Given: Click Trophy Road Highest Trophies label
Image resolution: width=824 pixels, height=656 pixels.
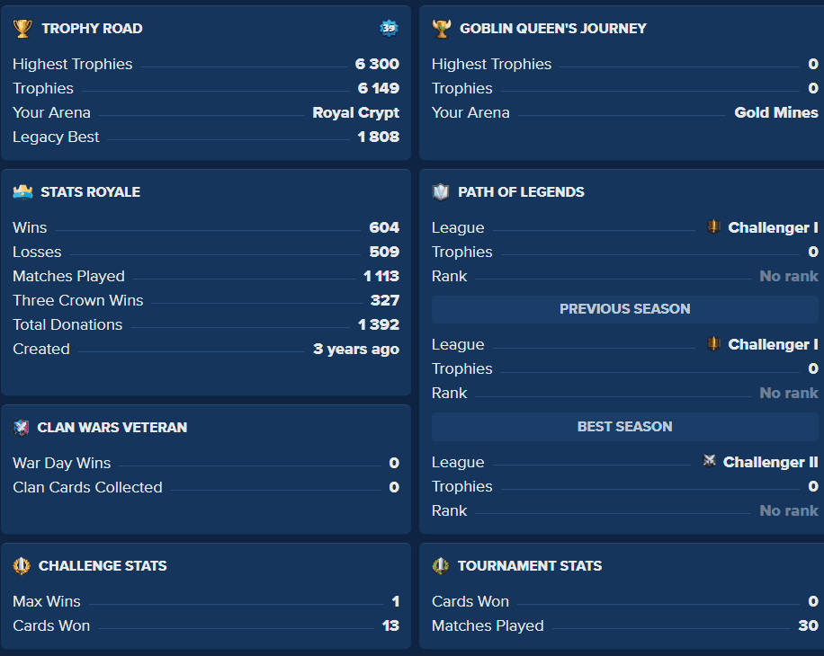Looking at the screenshot, I should point(73,64).
